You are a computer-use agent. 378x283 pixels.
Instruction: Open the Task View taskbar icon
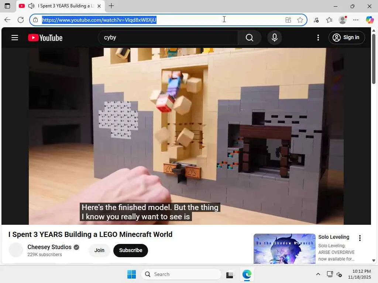[x=230, y=275]
